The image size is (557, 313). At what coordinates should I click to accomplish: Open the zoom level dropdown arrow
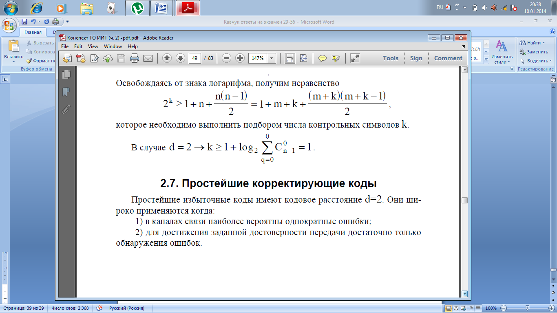pos(271,58)
